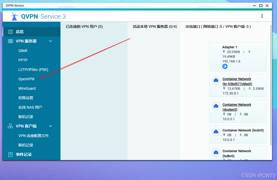Open Container Network (docker0) link
Image resolution: width=277 pixels, height=180 pixels.
[x=237, y=107]
